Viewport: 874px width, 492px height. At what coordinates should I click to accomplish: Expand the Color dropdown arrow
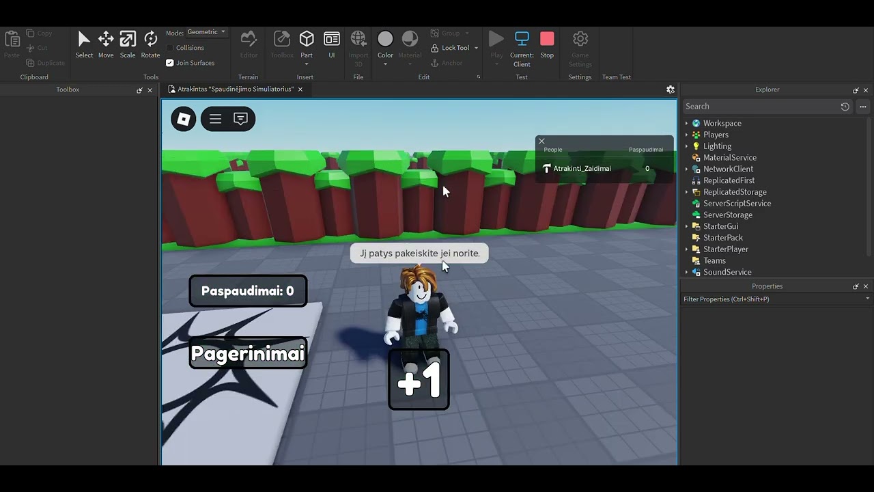tap(385, 64)
